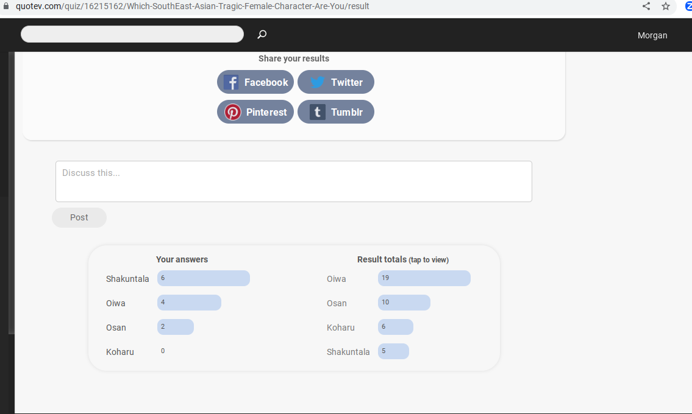Select the Osan result total bar
Viewport: 692px width, 414px height.
[404, 303]
